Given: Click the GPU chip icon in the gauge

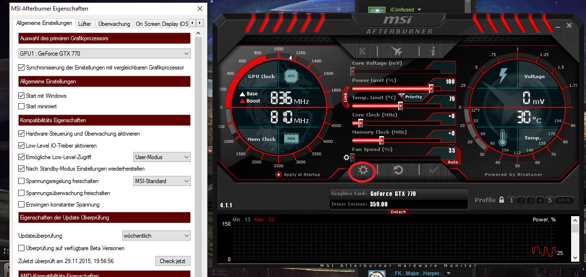Looking at the screenshot, I should pyautogui.click(x=291, y=75).
